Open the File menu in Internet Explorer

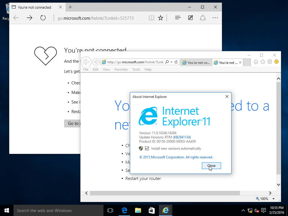[86, 69]
